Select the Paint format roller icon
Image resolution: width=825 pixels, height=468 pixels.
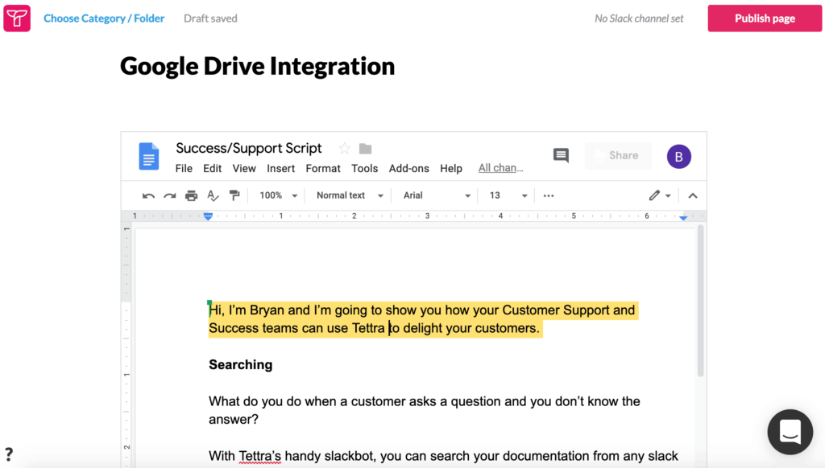click(x=234, y=196)
